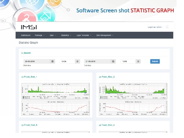Expand the User dropdown menu
Viewport: 184px width, 138px height.
(x=53, y=35)
